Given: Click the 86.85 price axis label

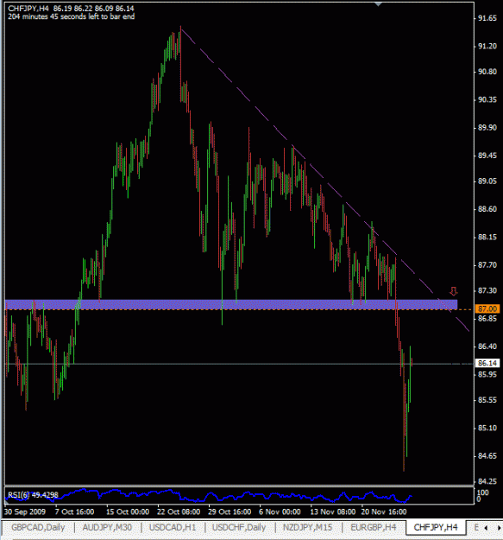Looking at the screenshot, I should click(487, 318).
